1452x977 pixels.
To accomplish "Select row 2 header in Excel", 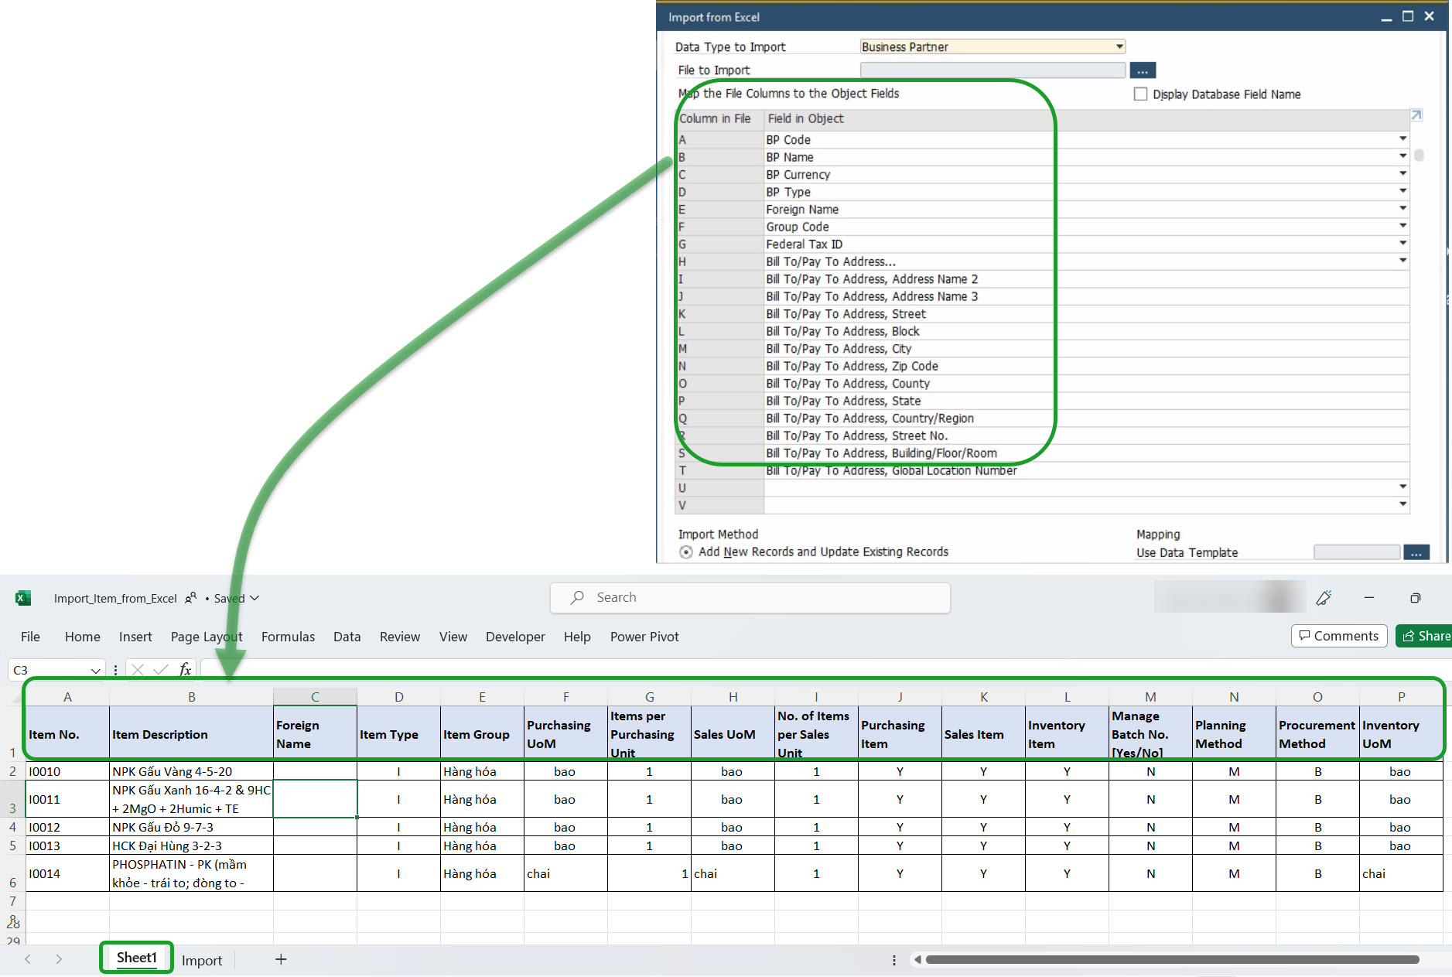I will (x=12, y=771).
